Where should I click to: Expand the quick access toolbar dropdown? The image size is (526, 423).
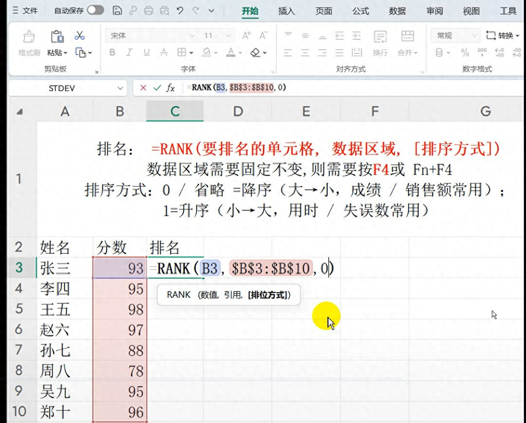pos(211,11)
